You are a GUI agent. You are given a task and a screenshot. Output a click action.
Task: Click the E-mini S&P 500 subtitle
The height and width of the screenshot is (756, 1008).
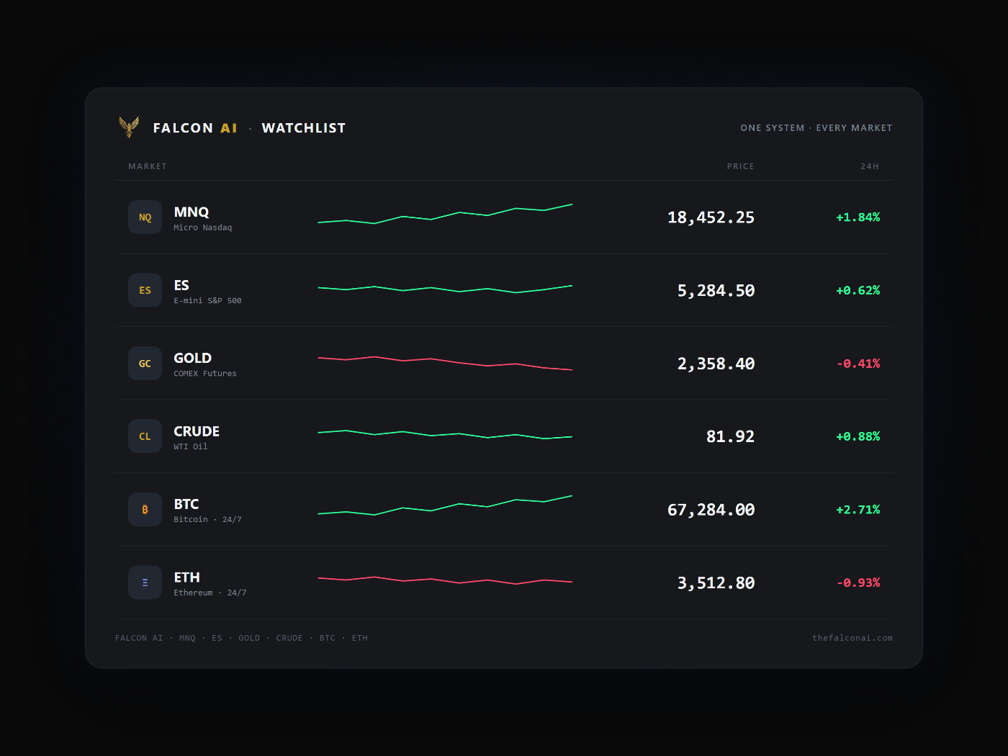pos(207,301)
